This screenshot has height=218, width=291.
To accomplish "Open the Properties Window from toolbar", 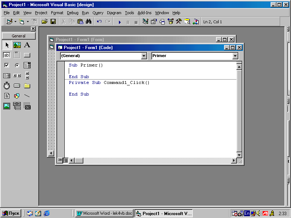I will [154, 22].
